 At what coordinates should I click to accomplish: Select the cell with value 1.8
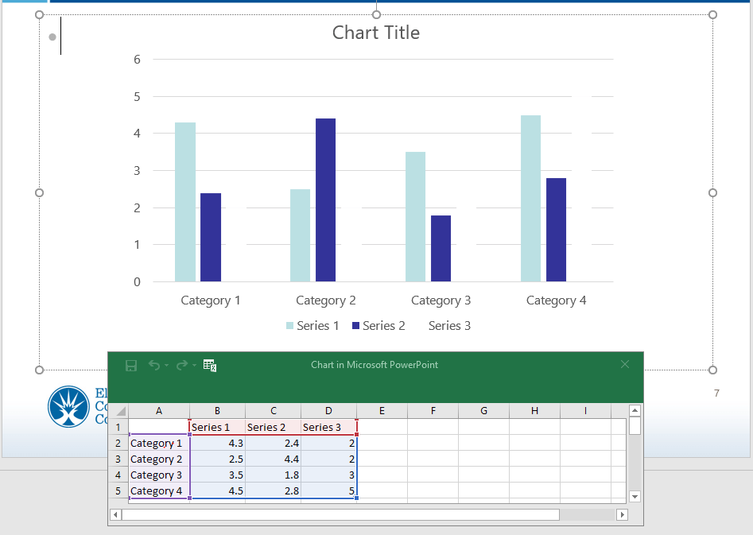click(274, 475)
